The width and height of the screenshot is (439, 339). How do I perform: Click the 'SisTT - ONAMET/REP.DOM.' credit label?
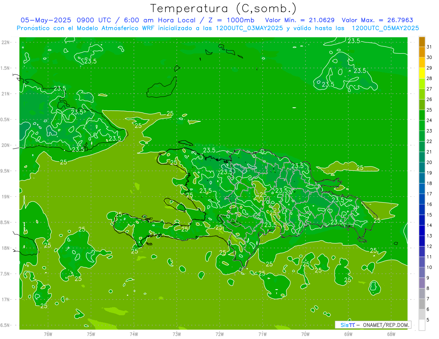tap(373, 325)
